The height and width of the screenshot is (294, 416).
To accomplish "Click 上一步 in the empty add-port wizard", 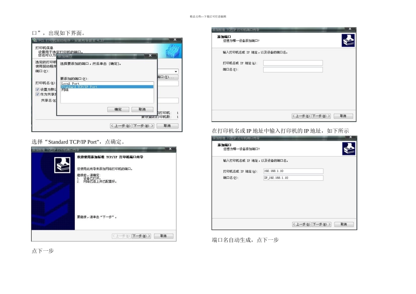I will coord(301,116).
